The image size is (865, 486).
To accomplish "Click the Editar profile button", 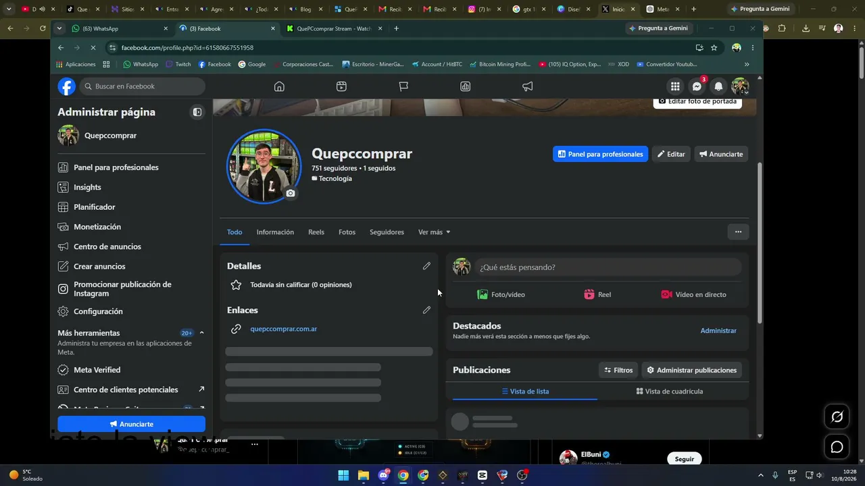I will coord(672,154).
